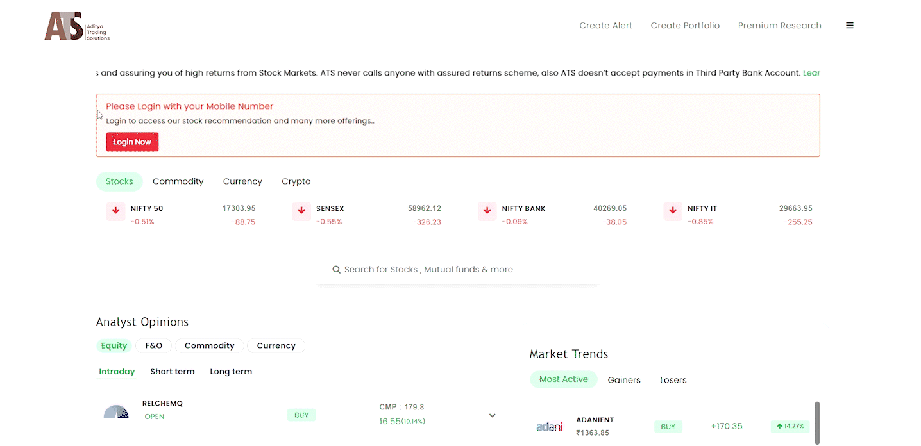Expand the RELCHEMQ opinion chevron
Viewport: 921px width, 446px height.
click(492, 415)
